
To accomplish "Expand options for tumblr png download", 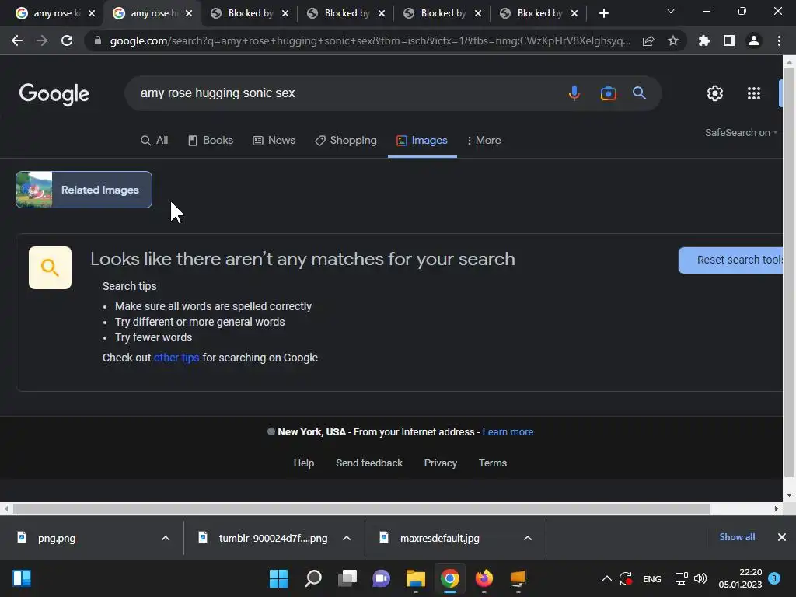I will click(346, 538).
